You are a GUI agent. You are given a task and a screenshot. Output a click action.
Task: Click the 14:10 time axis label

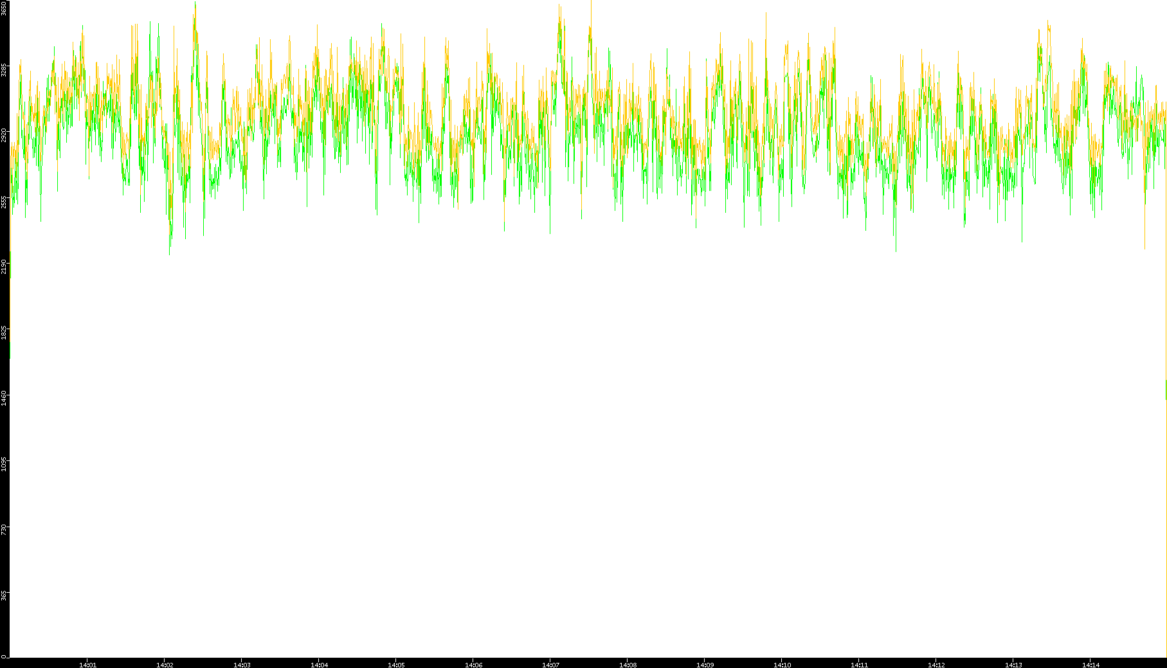click(782, 665)
